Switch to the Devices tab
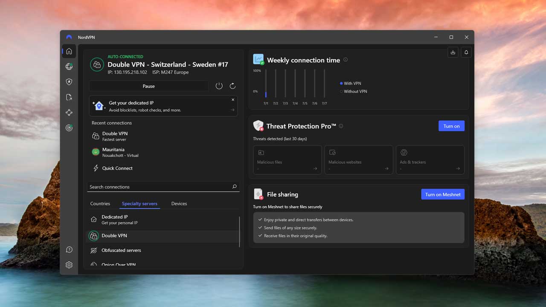This screenshot has width=546, height=307. [179, 203]
